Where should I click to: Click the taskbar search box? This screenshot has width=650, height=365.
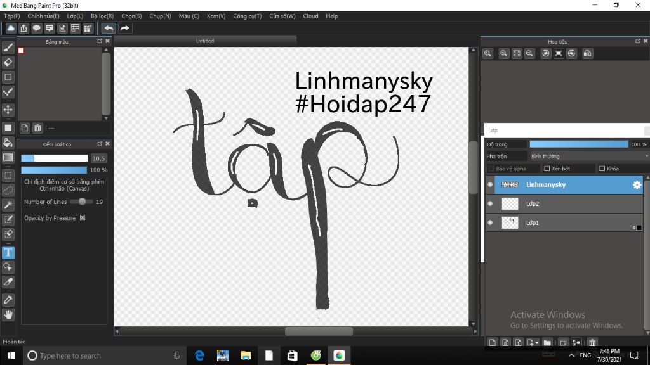click(103, 355)
